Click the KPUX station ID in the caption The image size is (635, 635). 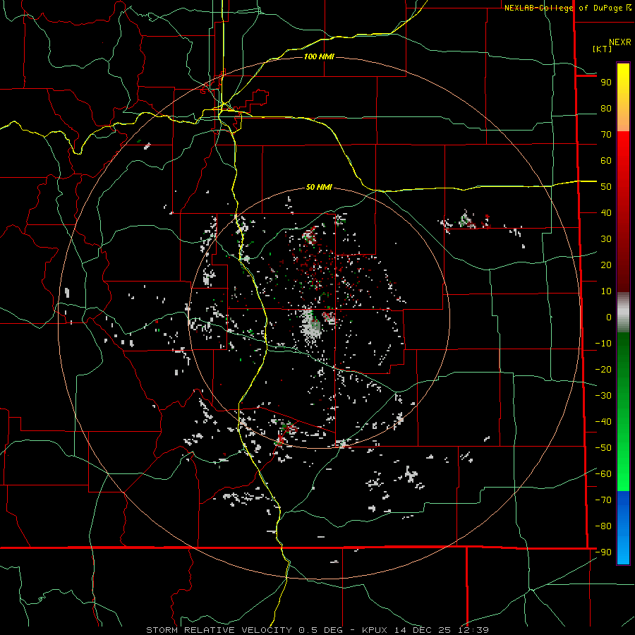coord(375,630)
